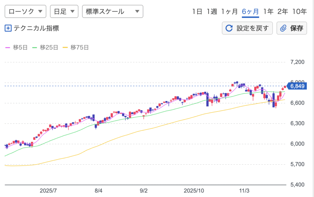
Task: Switch chart to 1年 range
Action: click(x=268, y=12)
